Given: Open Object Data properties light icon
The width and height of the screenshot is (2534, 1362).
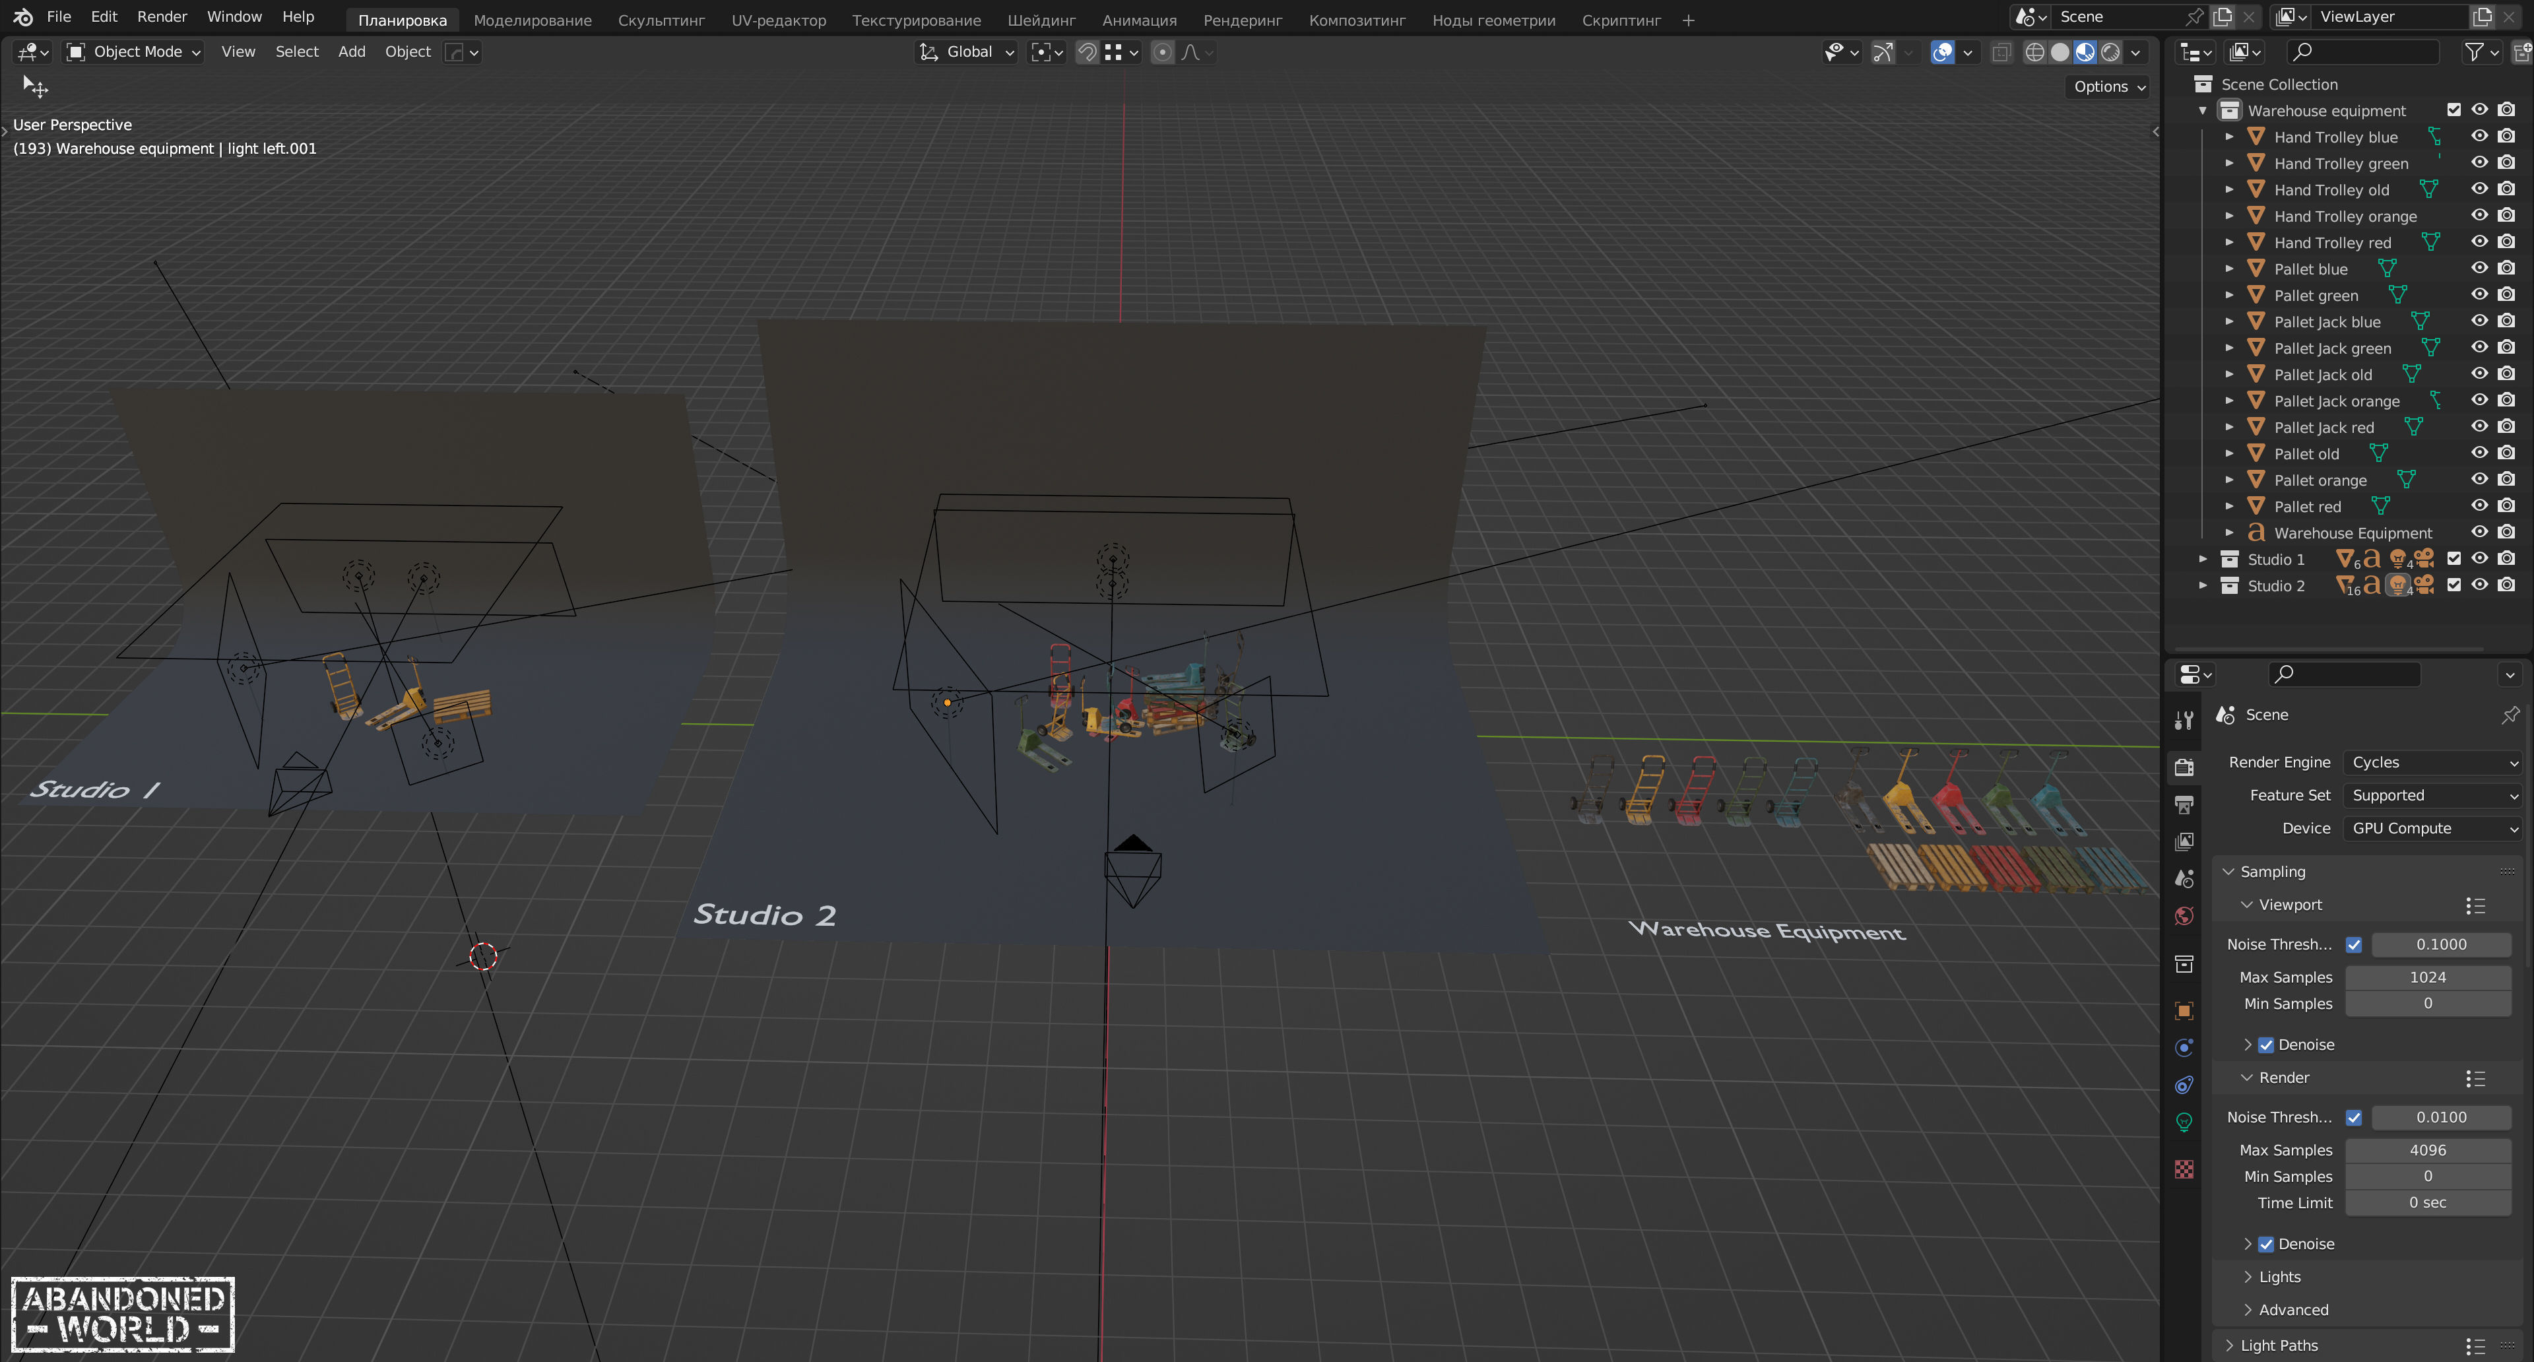Looking at the screenshot, I should coord(2184,1122).
